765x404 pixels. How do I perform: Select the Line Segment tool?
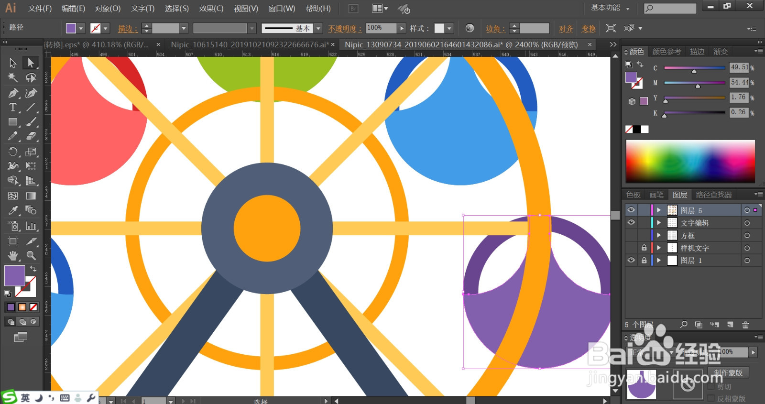(x=31, y=108)
